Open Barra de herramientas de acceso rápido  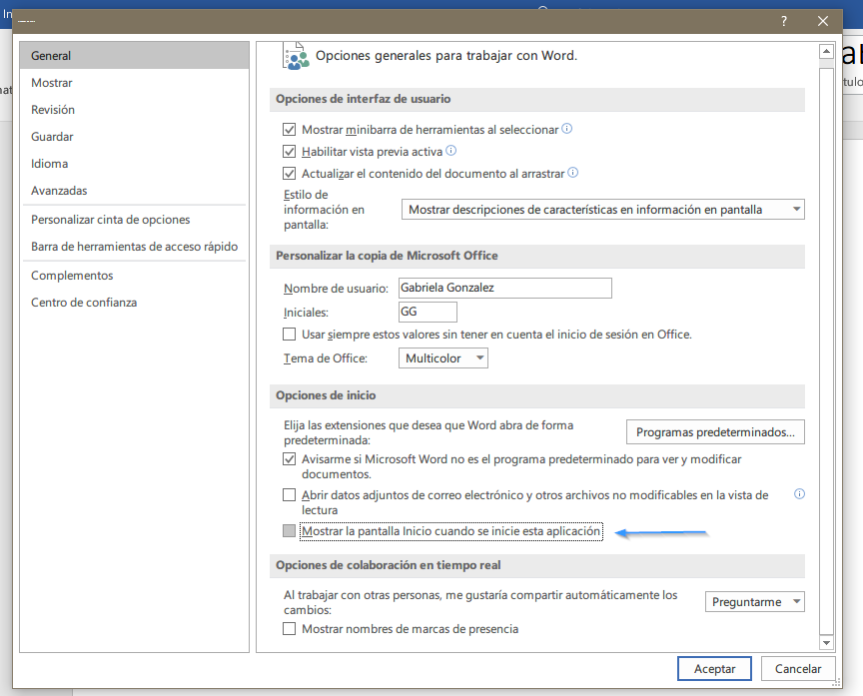coord(134,247)
